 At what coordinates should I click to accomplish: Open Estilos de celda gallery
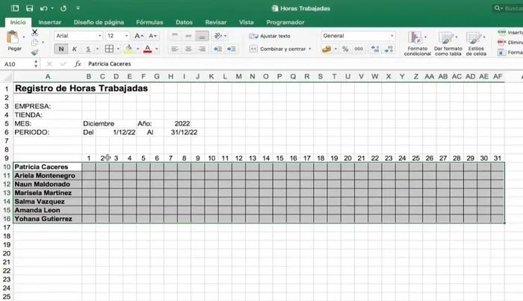click(x=476, y=43)
